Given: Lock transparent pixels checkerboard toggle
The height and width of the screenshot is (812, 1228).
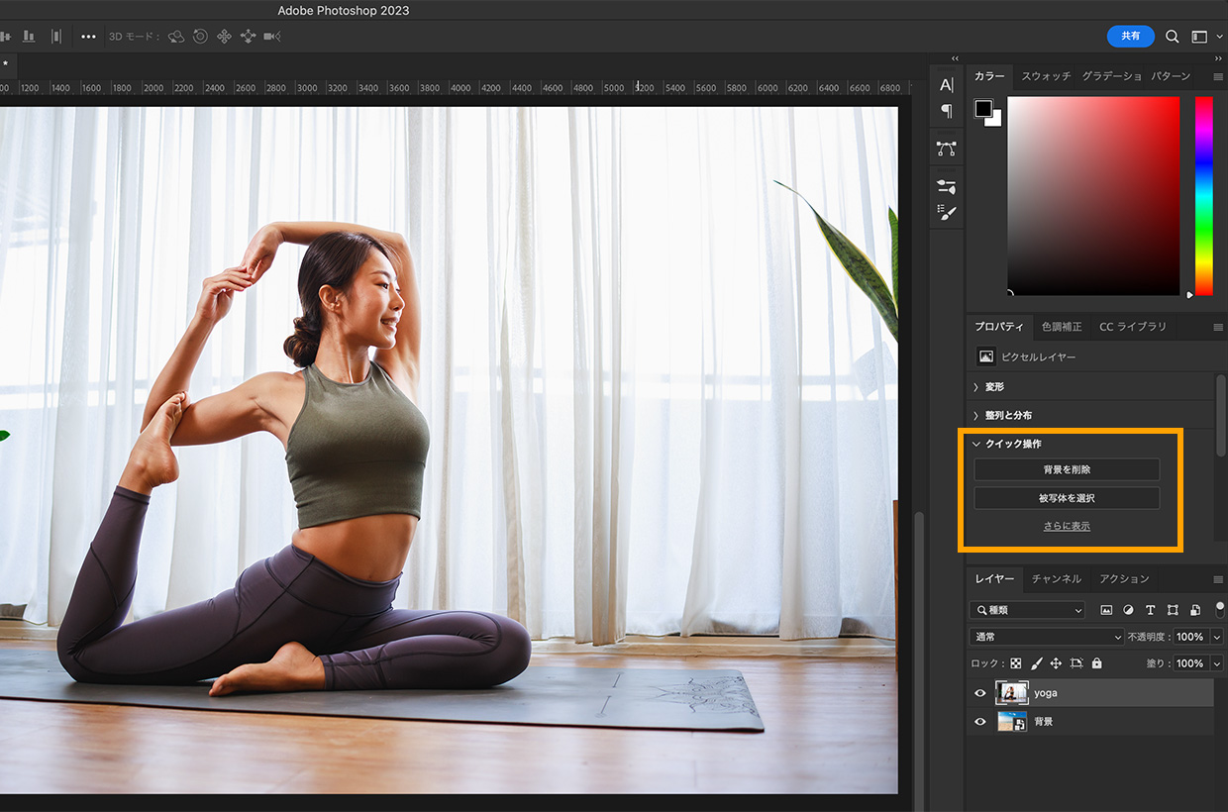Looking at the screenshot, I should 1016,663.
